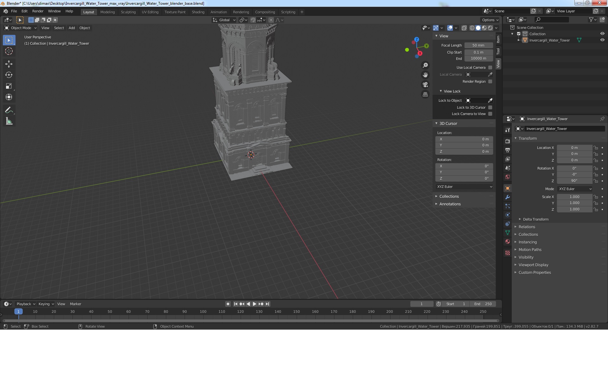608x367 pixels.
Task: Open the Active Tool settings tab
Action: click(508, 130)
